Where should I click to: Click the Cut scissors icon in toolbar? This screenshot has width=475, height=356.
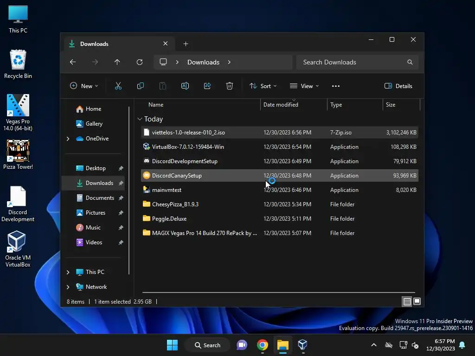coord(118,86)
